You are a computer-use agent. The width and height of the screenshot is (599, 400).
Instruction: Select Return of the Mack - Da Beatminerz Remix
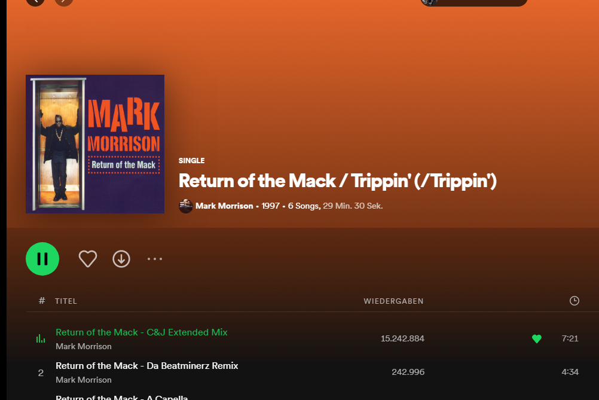[147, 365]
